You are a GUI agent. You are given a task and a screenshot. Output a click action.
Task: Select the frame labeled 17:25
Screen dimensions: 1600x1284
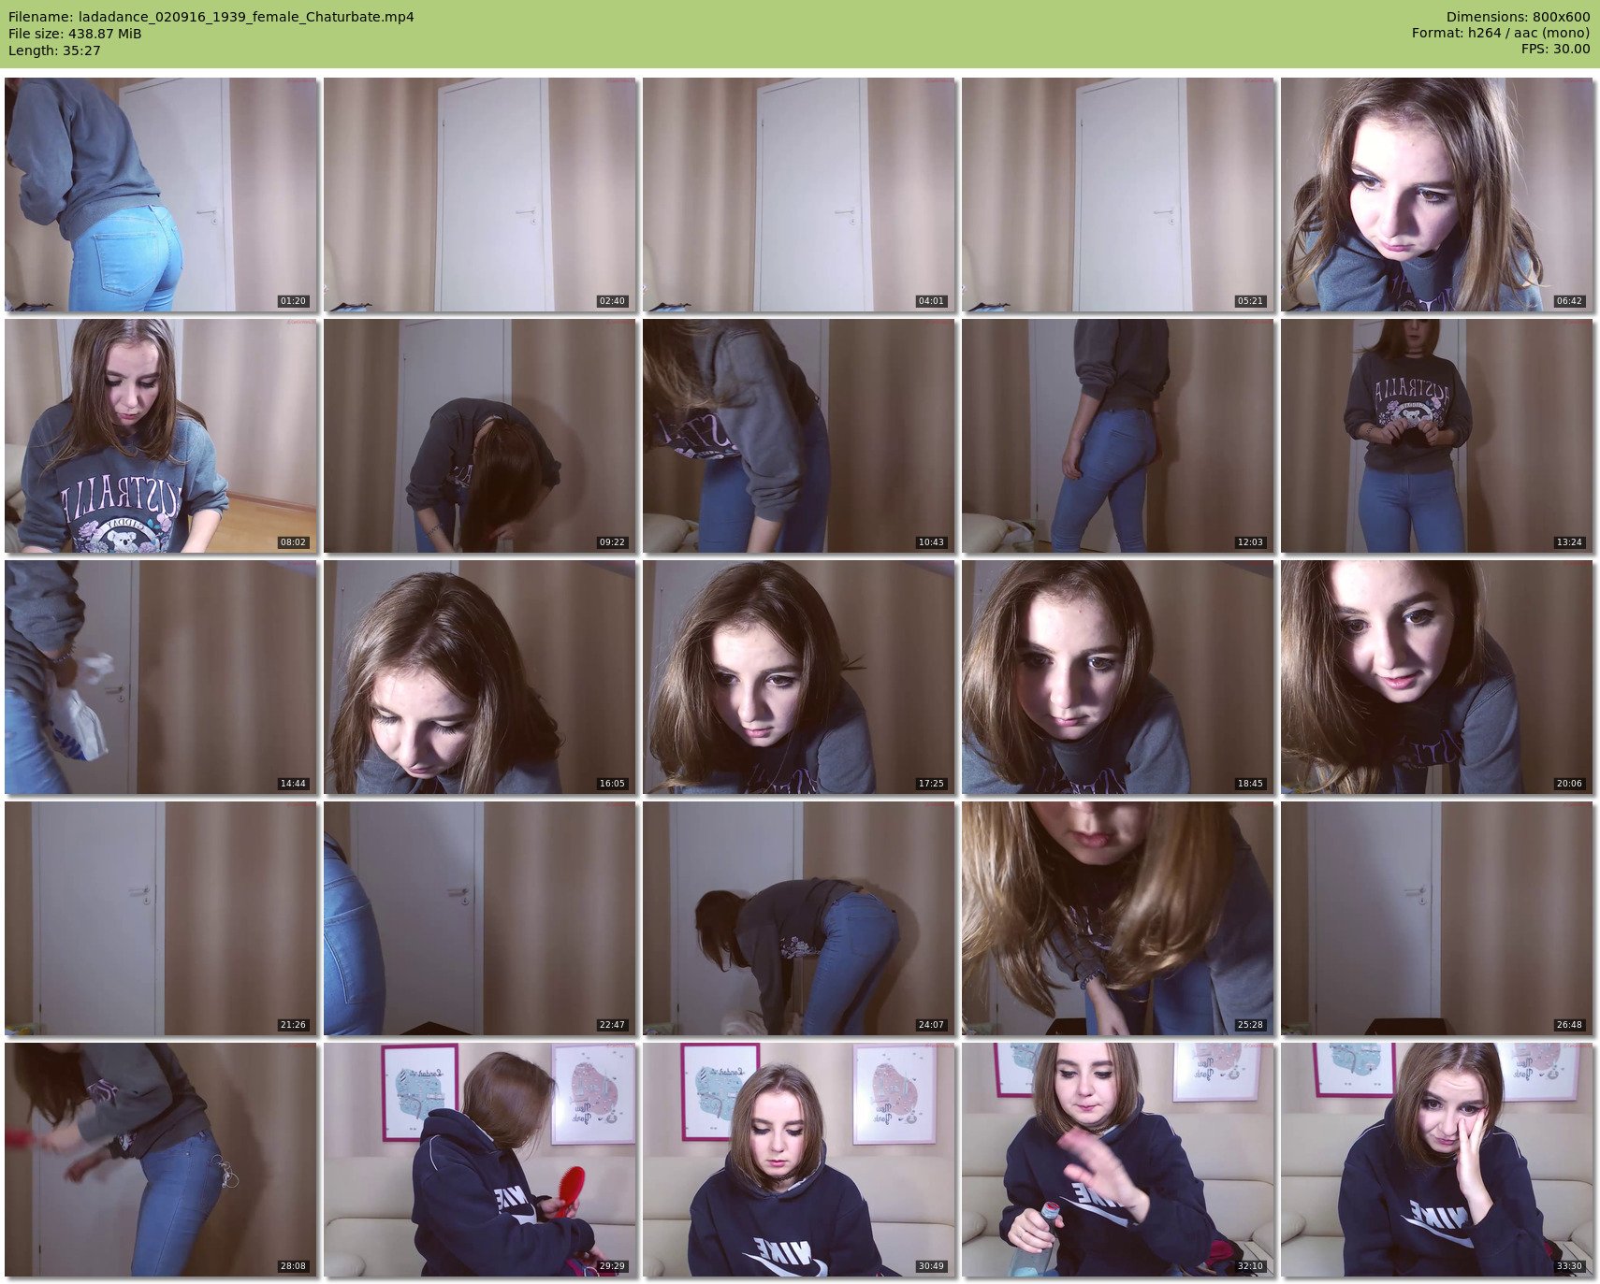[x=798, y=677]
